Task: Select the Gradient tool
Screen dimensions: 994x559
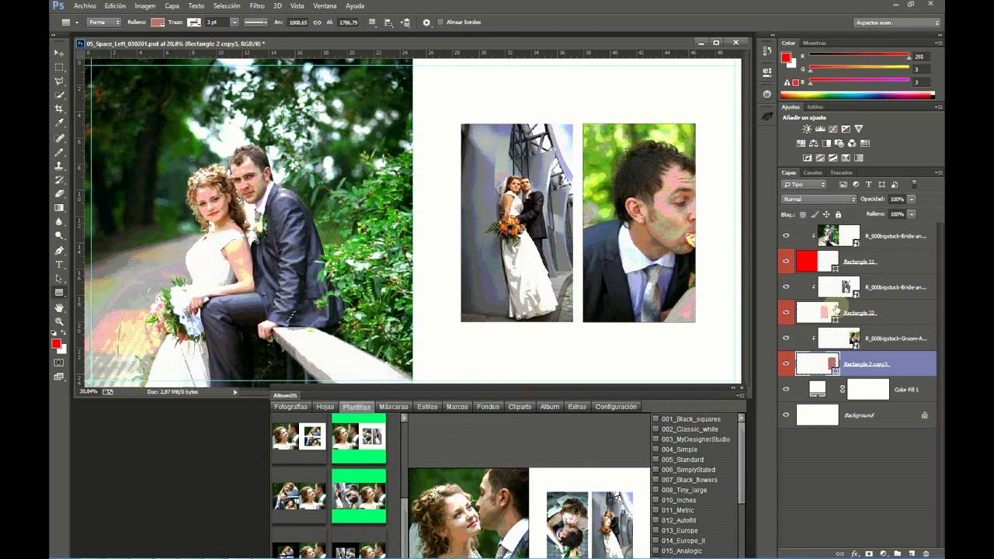Action: click(x=59, y=208)
